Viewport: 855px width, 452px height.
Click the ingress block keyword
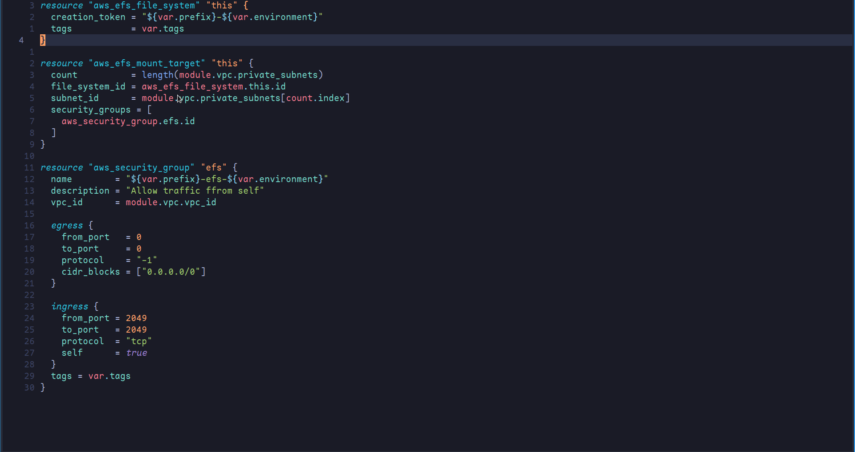pos(69,306)
